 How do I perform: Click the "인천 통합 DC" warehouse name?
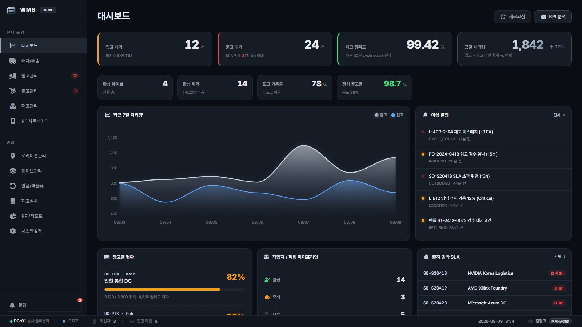(x=118, y=281)
